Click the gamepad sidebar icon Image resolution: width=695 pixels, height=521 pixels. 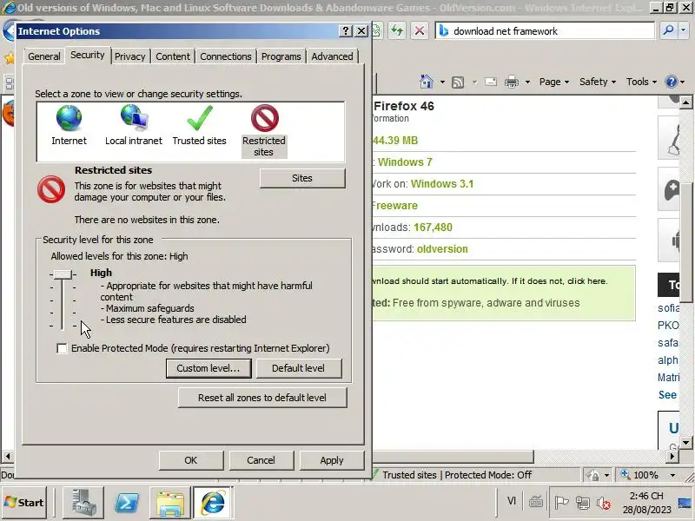pyautogui.click(x=671, y=190)
